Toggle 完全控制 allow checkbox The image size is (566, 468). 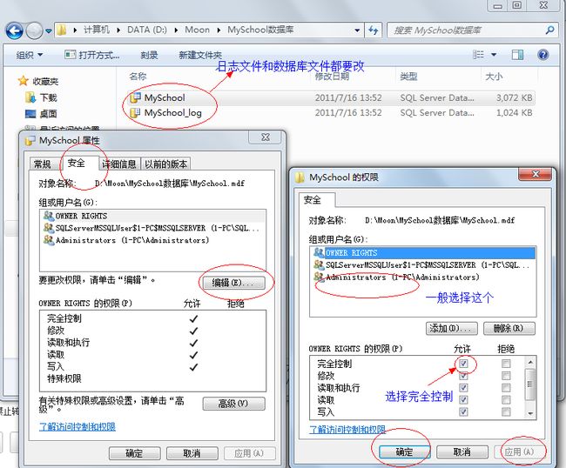[x=463, y=364]
